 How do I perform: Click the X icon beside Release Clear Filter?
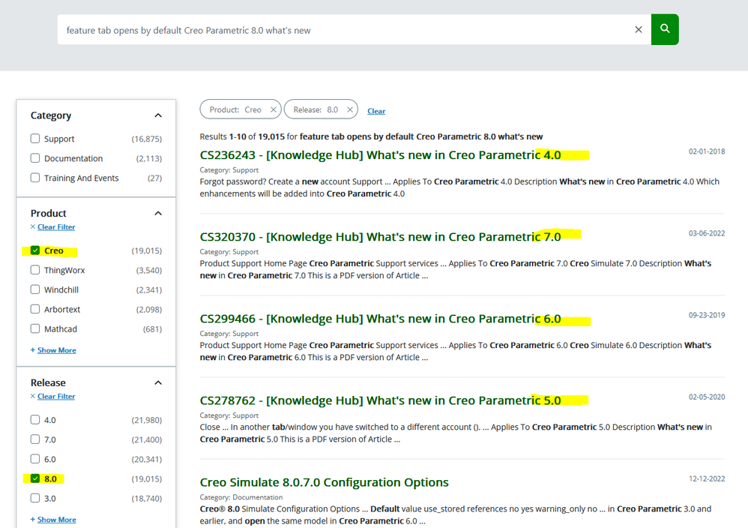click(x=33, y=396)
